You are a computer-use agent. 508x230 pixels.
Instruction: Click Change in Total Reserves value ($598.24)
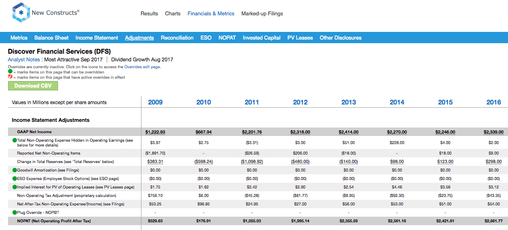(x=203, y=161)
